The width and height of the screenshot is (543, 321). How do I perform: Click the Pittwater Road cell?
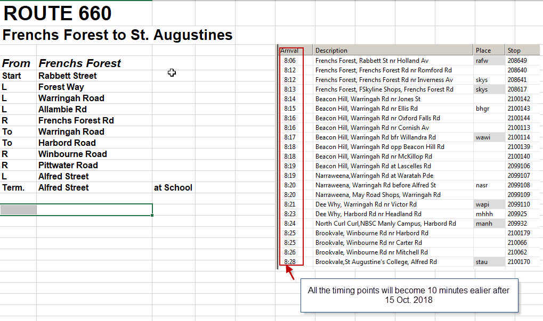point(68,165)
